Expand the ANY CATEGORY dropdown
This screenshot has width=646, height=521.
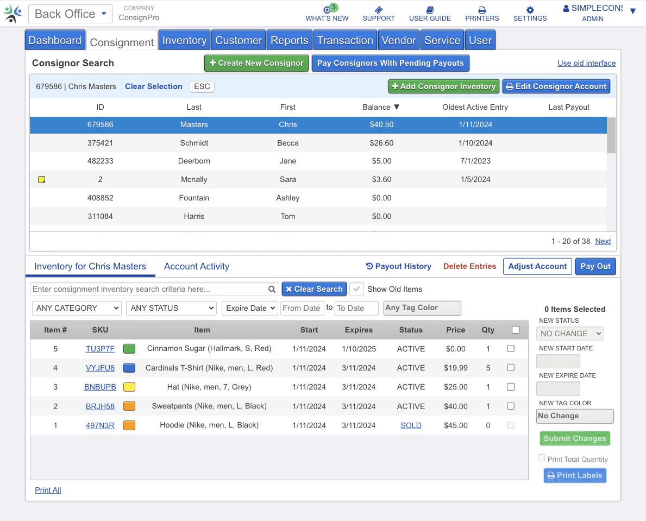pos(77,308)
